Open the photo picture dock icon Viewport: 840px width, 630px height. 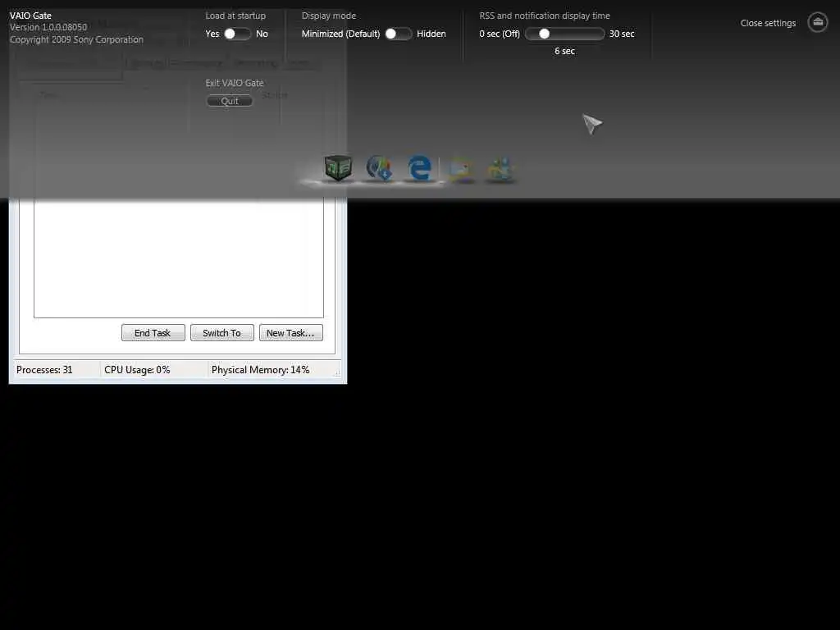pos(461,169)
